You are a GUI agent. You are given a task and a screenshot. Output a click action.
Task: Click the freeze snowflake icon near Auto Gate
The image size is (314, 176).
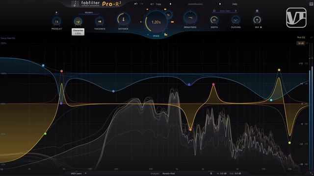236,11
